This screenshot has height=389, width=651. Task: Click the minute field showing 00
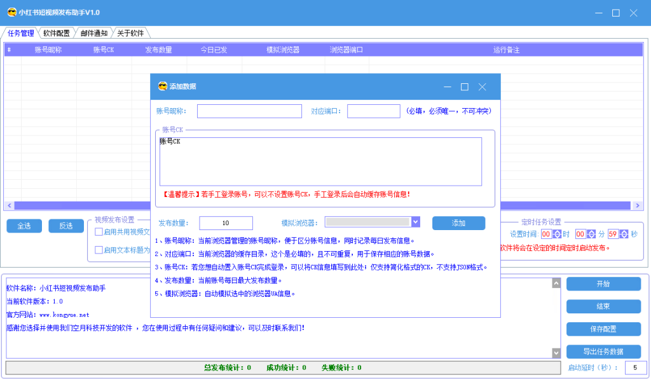[580, 234]
